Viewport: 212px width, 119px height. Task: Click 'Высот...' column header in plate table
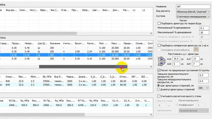tap(79, 43)
